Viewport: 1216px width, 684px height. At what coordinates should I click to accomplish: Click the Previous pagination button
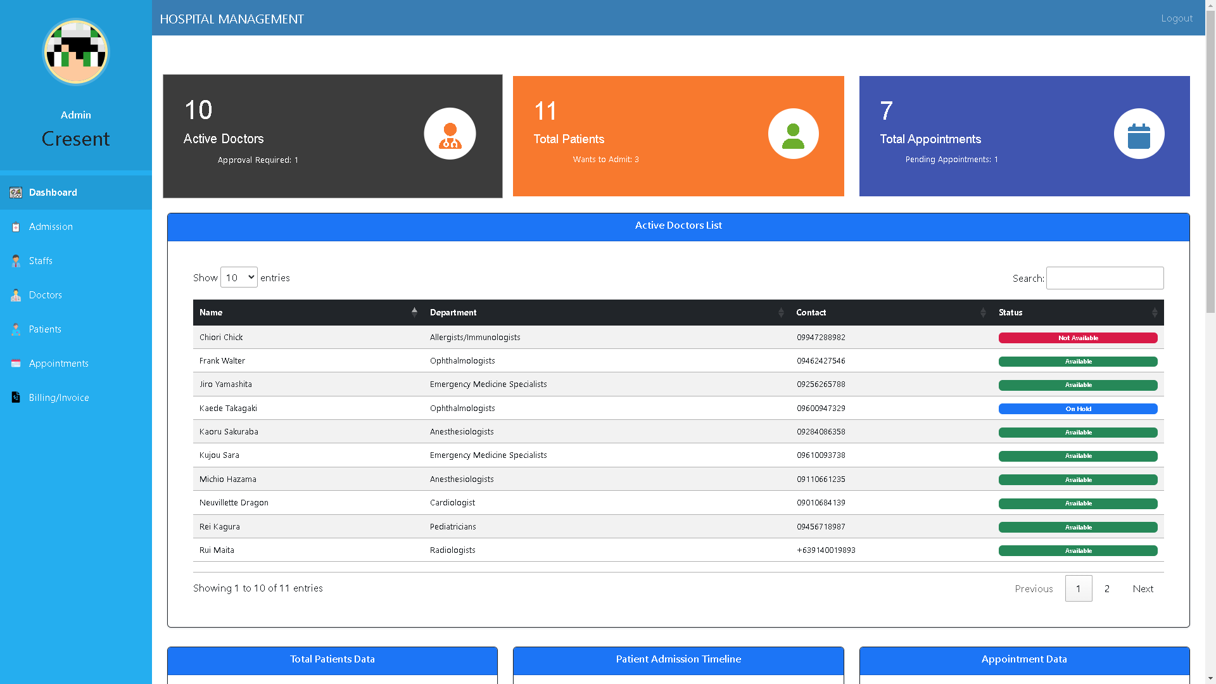1034,588
